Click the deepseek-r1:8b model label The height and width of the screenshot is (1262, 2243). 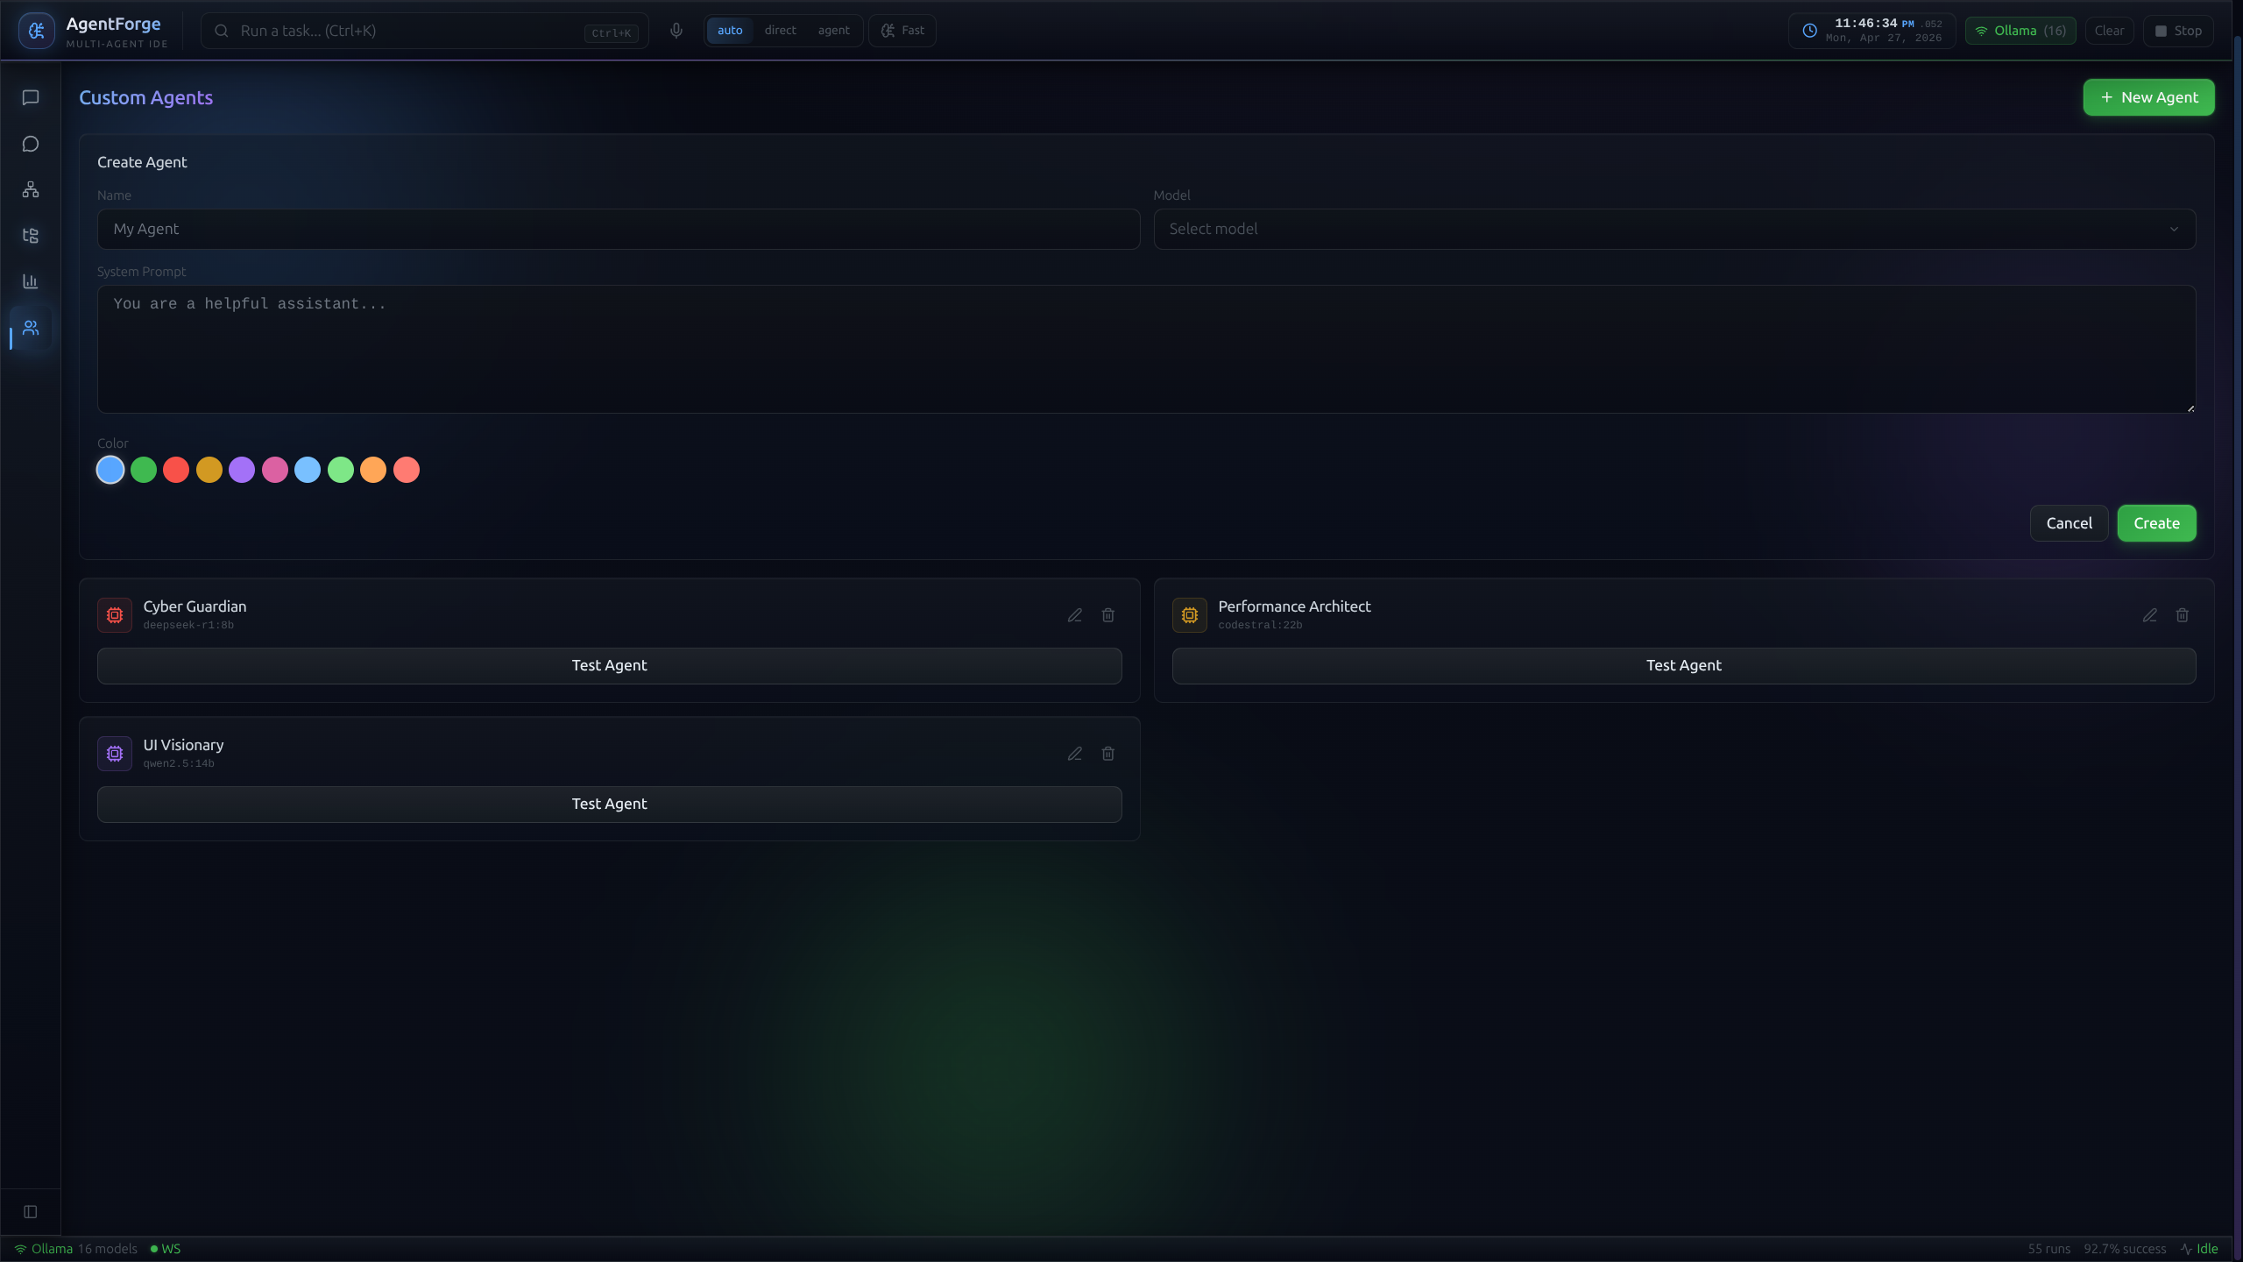click(x=188, y=625)
